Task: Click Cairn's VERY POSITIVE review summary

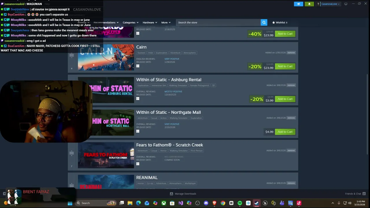Action: (x=172, y=59)
